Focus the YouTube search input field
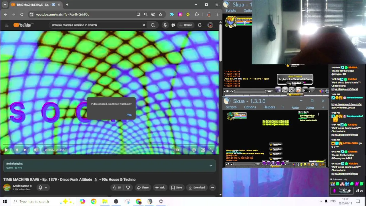This screenshot has height=206, width=366. [x=96, y=25]
